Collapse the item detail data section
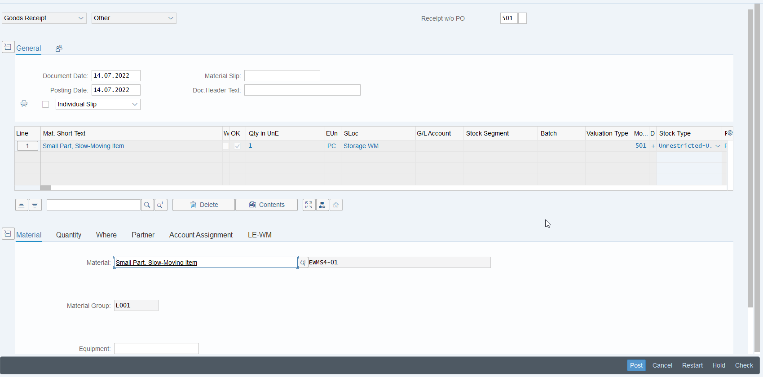Viewport: 763px width, 377px height. pyautogui.click(x=8, y=234)
